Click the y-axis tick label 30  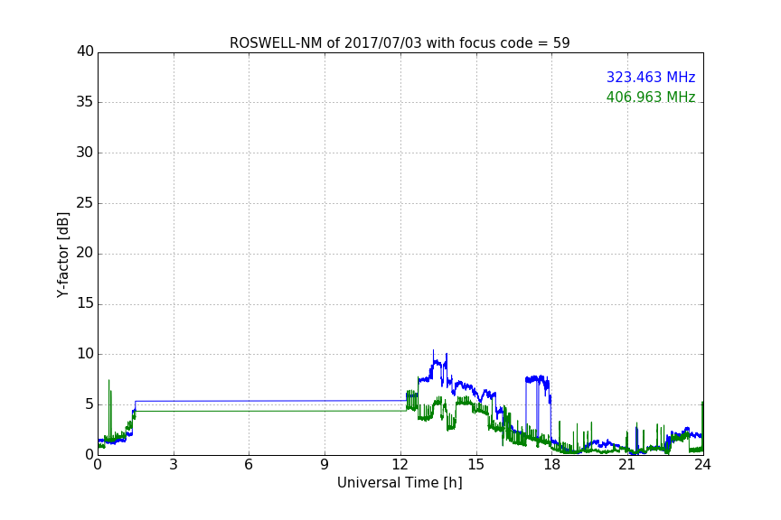pyautogui.click(x=85, y=153)
